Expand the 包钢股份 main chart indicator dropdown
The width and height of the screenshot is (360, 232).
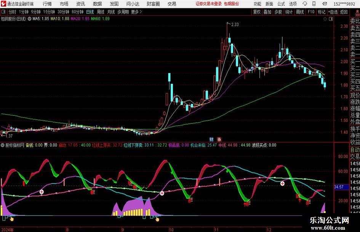point(30,19)
